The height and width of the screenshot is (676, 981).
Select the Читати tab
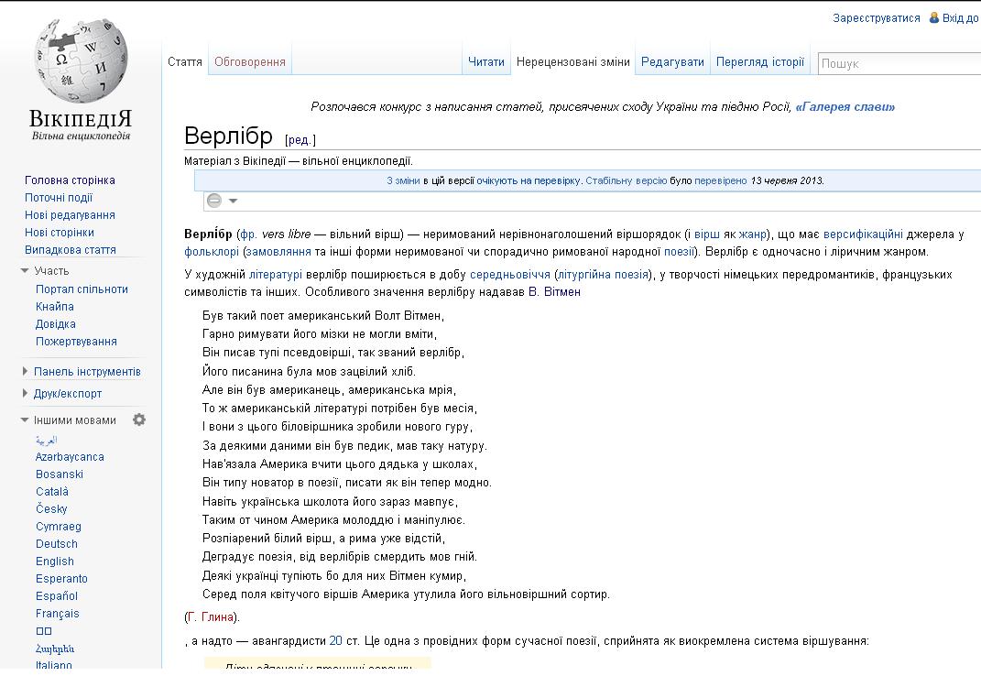tap(486, 62)
